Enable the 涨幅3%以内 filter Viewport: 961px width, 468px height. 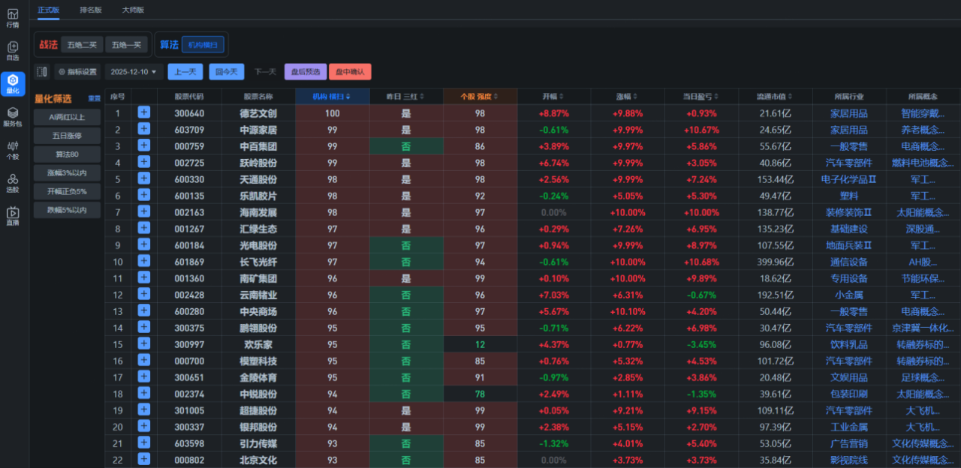point(67,172)
